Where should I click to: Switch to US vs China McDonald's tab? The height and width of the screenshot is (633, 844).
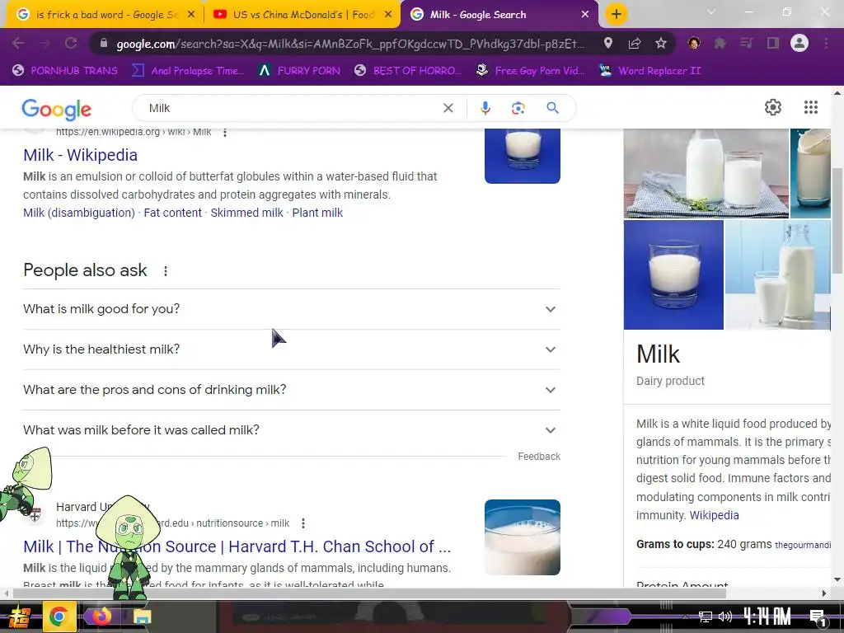(303, 15)
